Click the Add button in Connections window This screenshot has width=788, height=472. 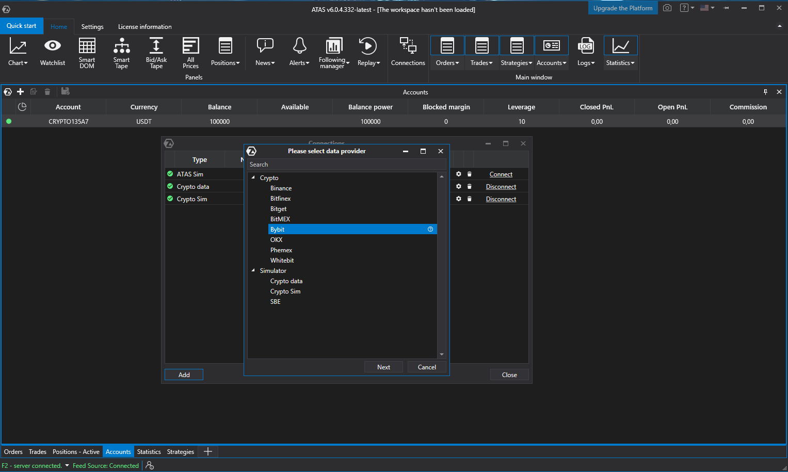pos(184,375)
